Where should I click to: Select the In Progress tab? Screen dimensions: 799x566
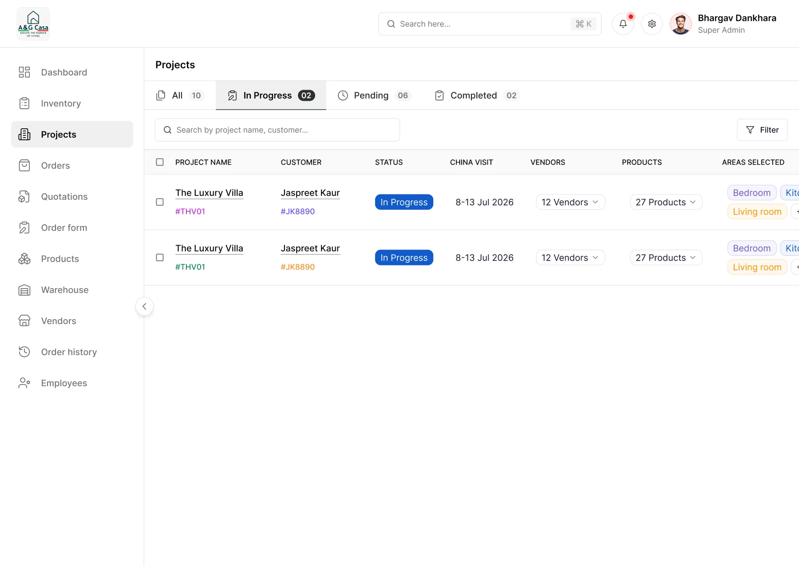[271, 95]
